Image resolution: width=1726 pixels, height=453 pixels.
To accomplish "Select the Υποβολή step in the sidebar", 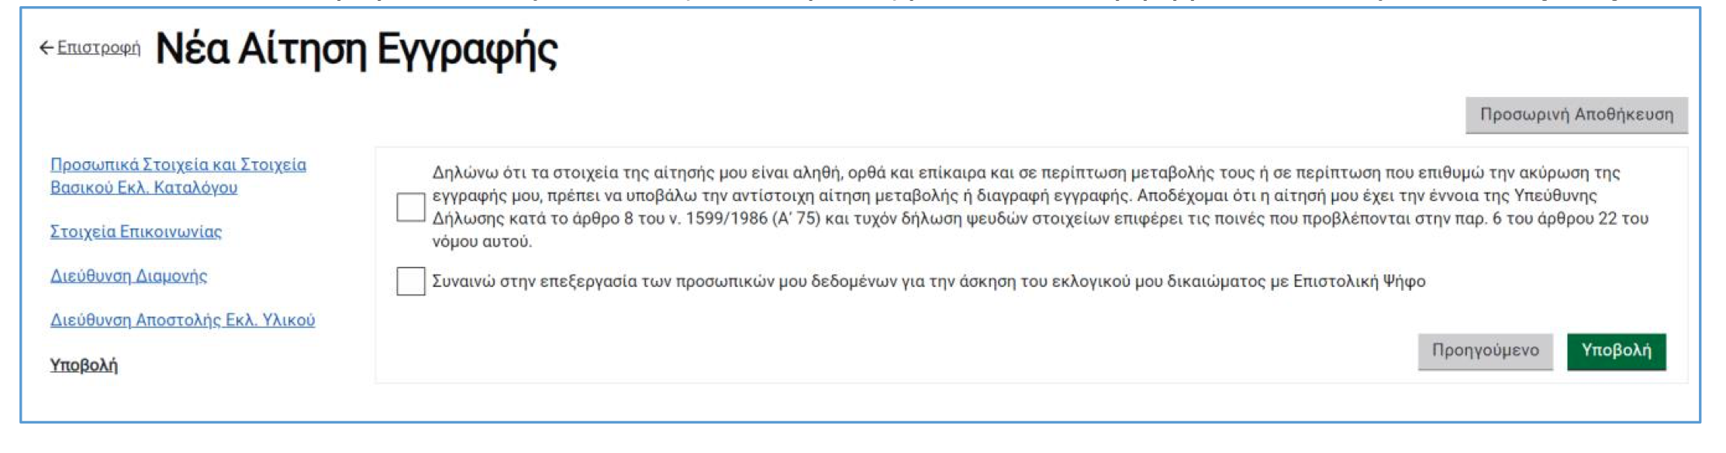I will pyautogui.click(x=84, y=365).
